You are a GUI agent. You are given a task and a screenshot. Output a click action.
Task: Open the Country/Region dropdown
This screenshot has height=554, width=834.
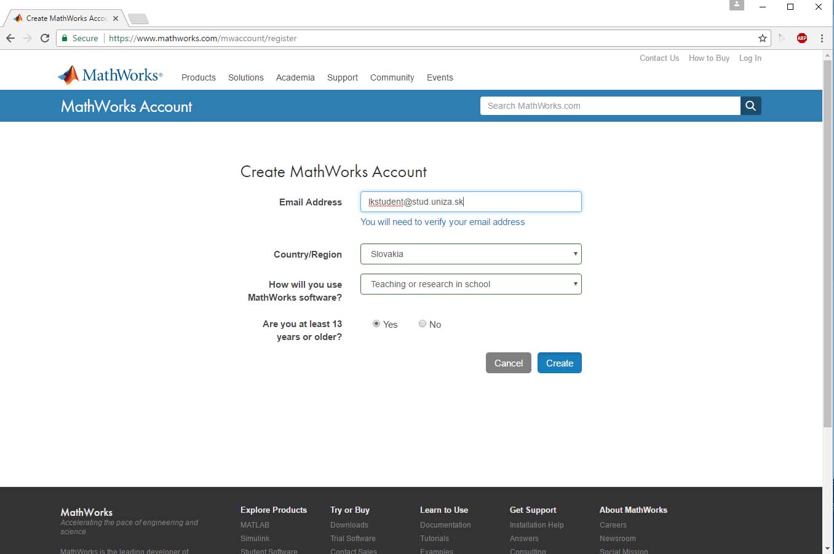coord(471,254)
